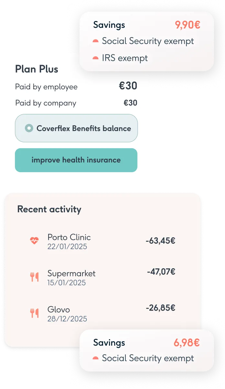Click the 9,90€ savings amount
The height and width of the screenshot is (389, 225).
pyautogui.click(x=187, y=25)
